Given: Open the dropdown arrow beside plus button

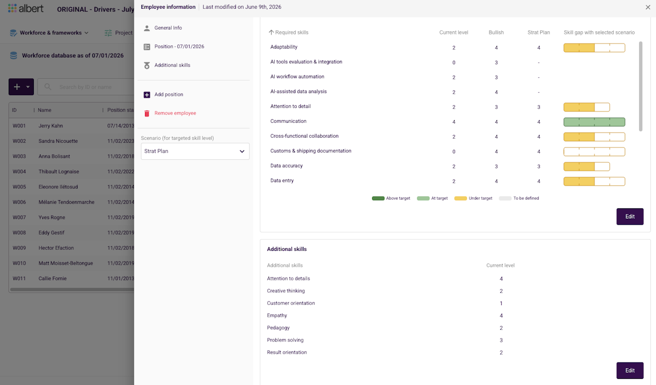Looking at the screenshot, I should (28, 87).
